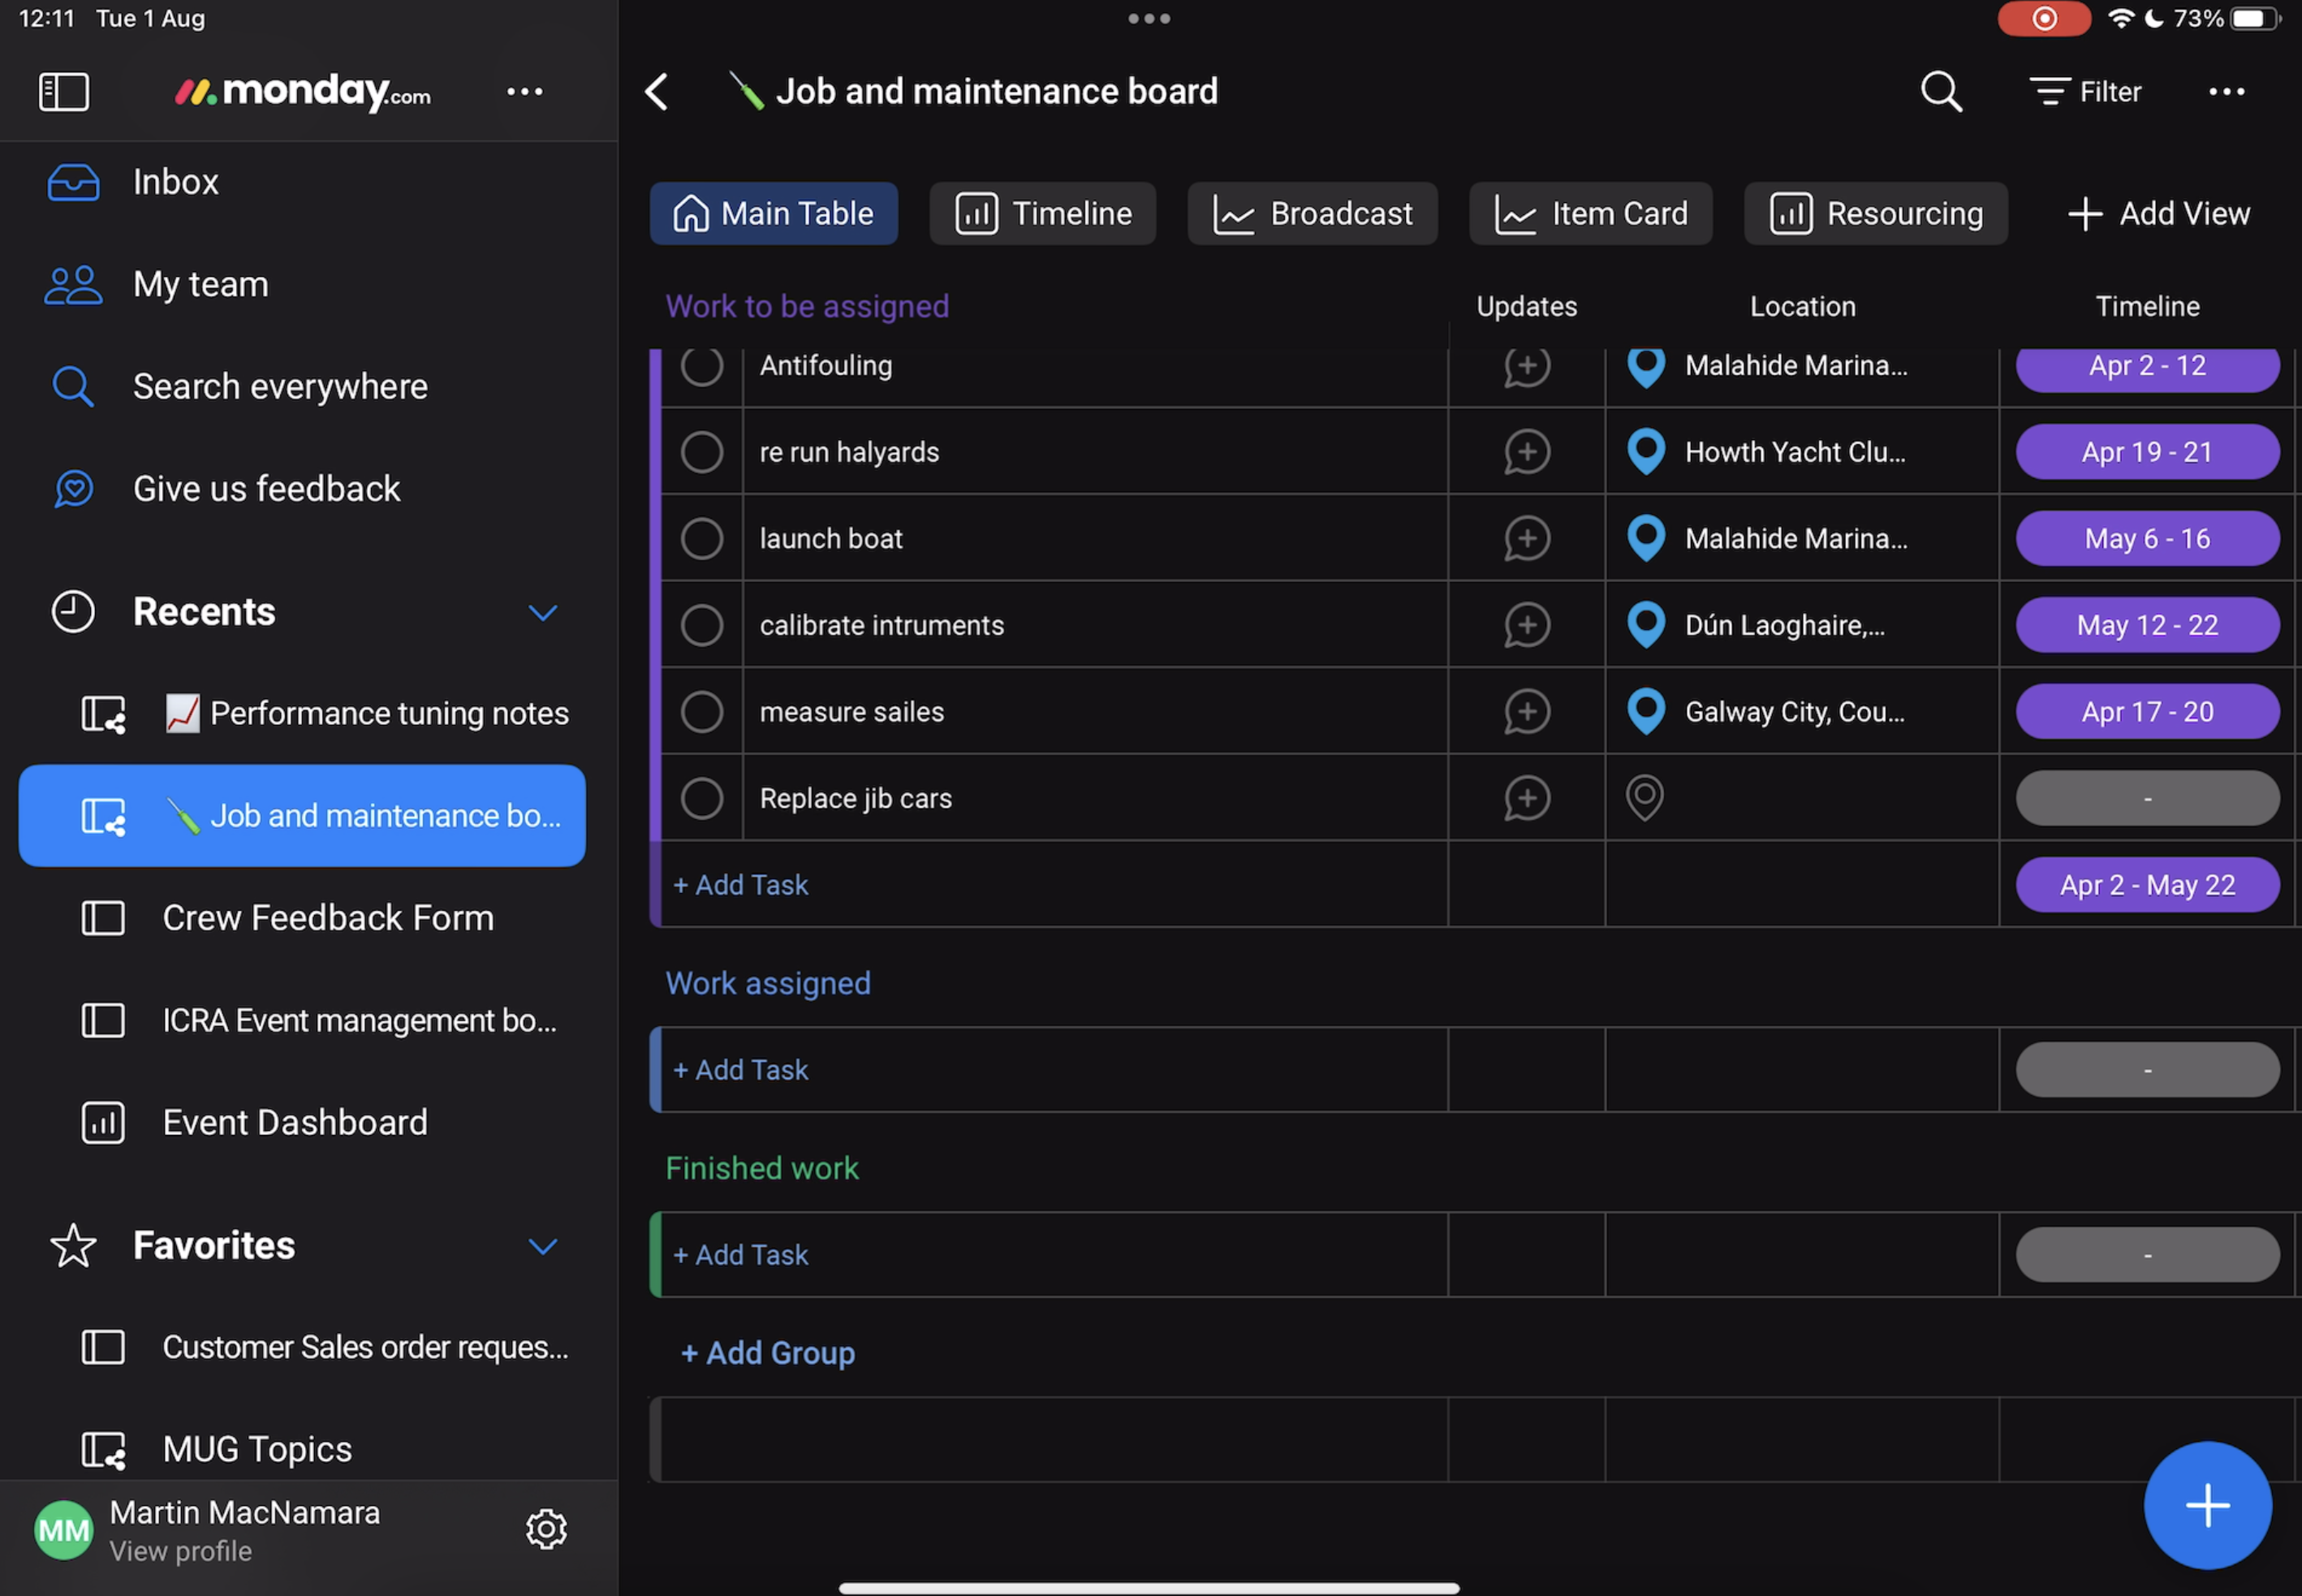Click Add Task under Work assigned
The width and height of the screenshot is (2302, 1596).
click(x=741, y=1070)
